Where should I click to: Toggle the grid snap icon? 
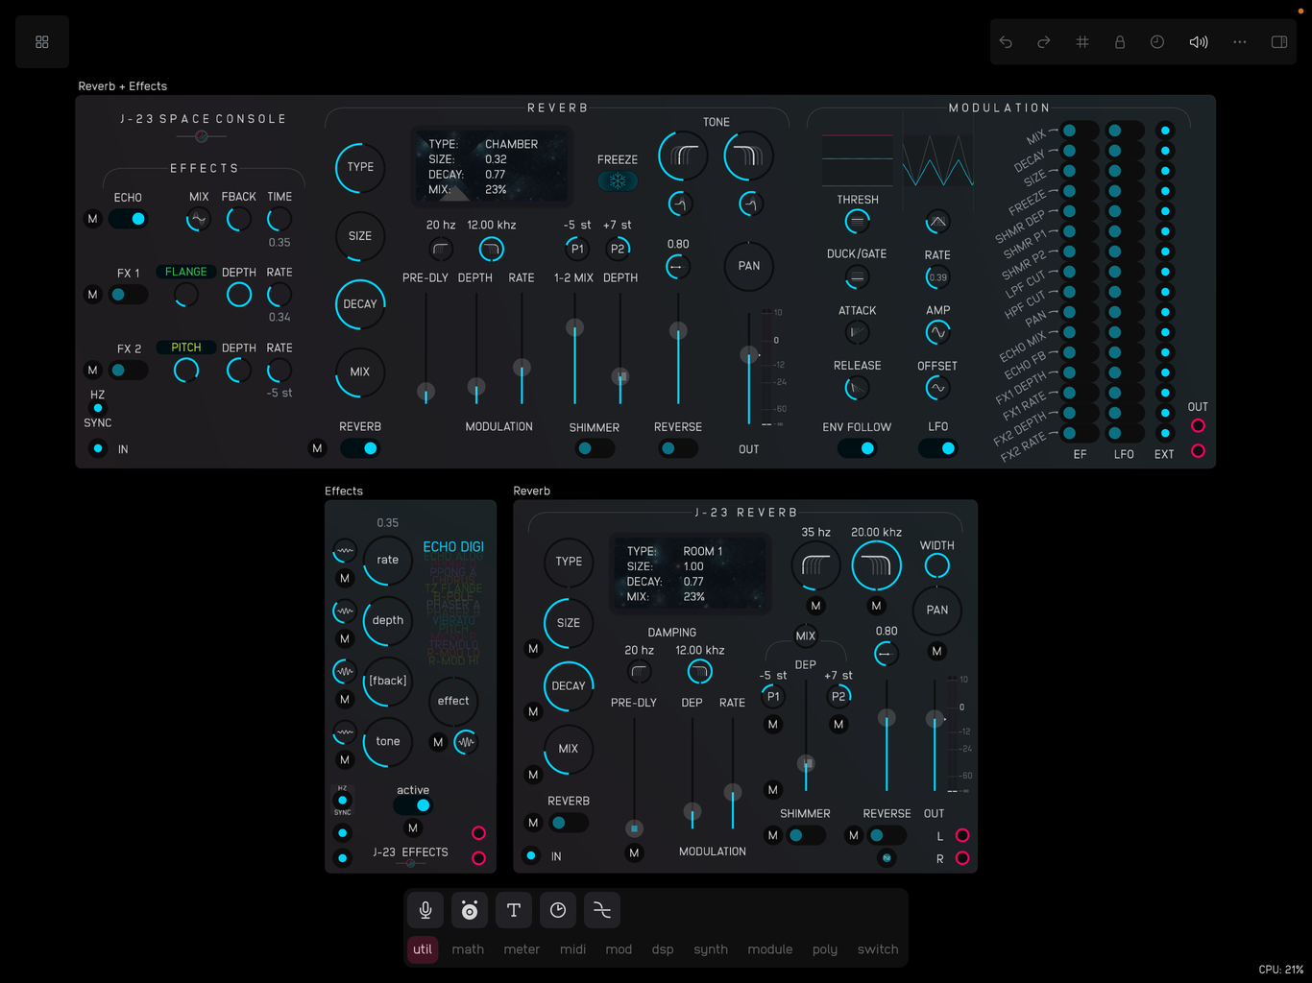tap(1081, 42)
